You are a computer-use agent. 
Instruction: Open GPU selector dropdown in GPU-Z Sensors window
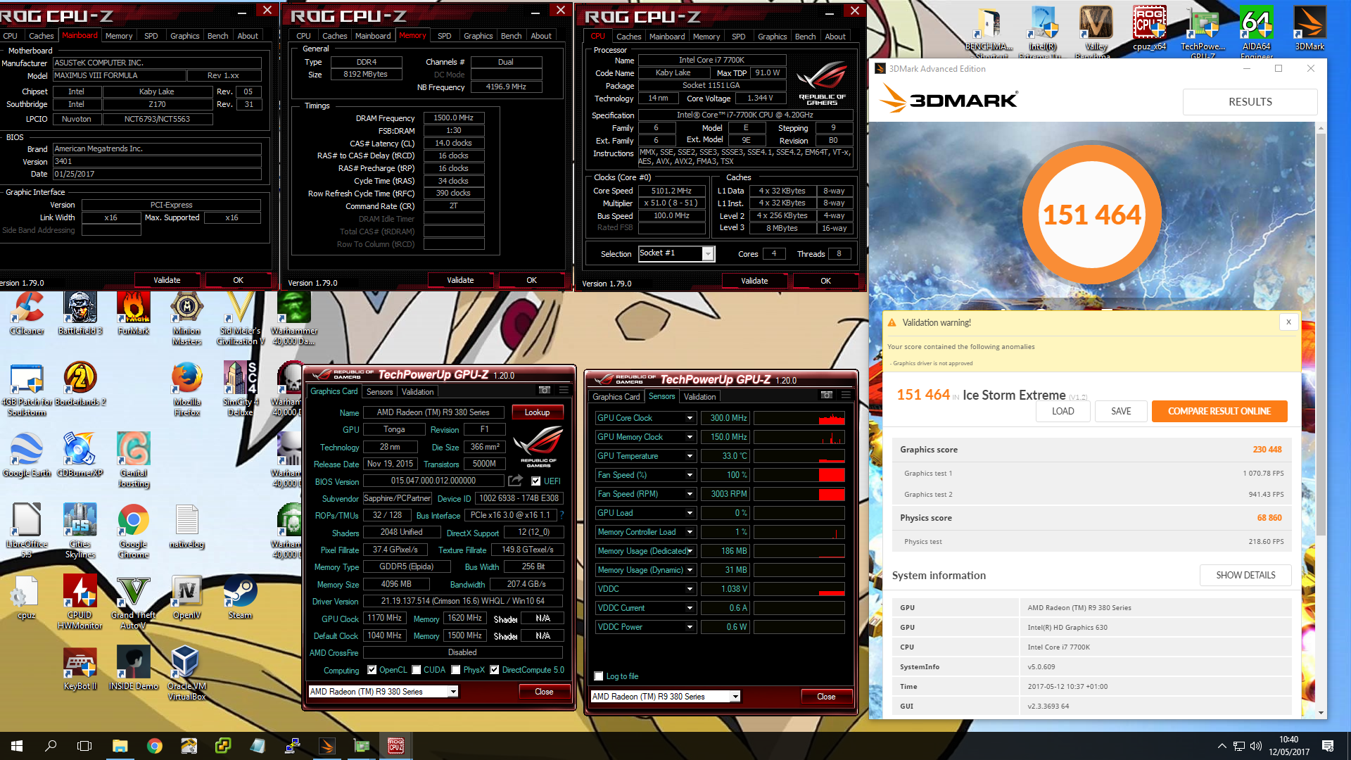[735, 697]
